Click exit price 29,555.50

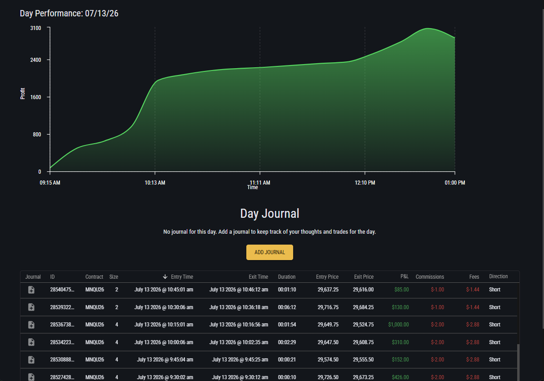363,360
